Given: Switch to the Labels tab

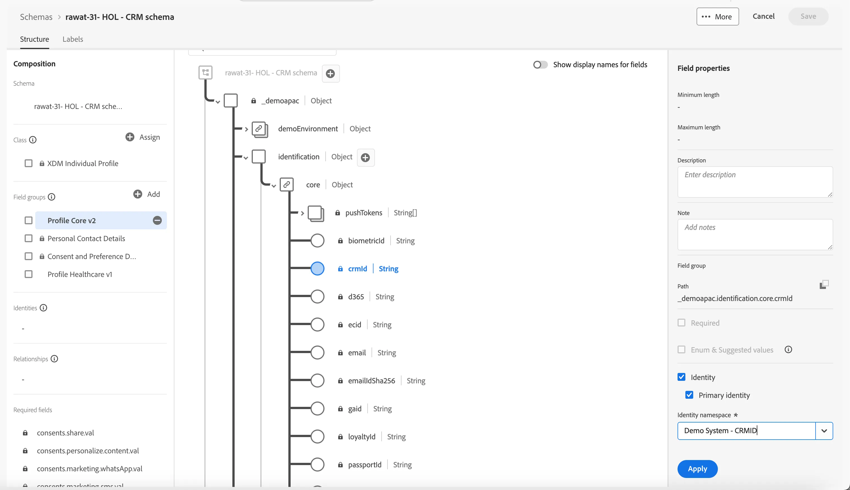Looking at the screenshot, I should 73,39.
